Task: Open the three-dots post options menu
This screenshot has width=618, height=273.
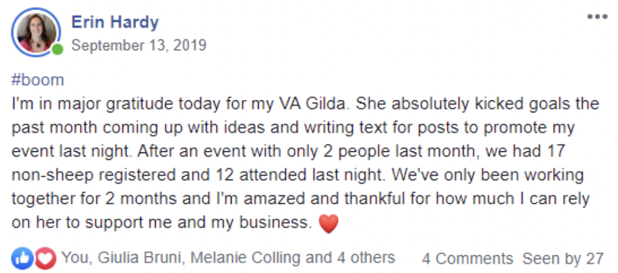Action: [597, 17]
